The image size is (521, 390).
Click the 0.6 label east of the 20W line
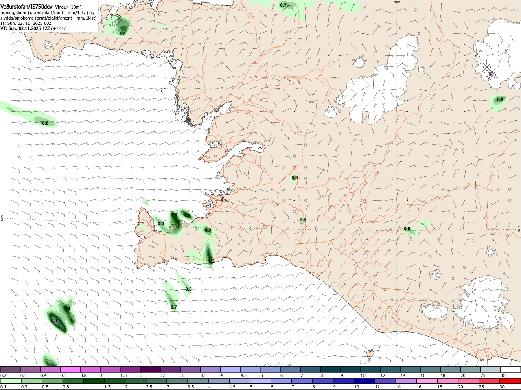[407, 229]
